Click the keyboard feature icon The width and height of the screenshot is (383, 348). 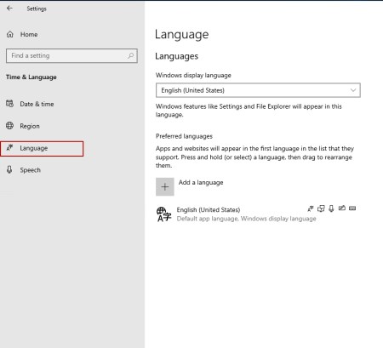pyautogui.click(x=352, y=208)
